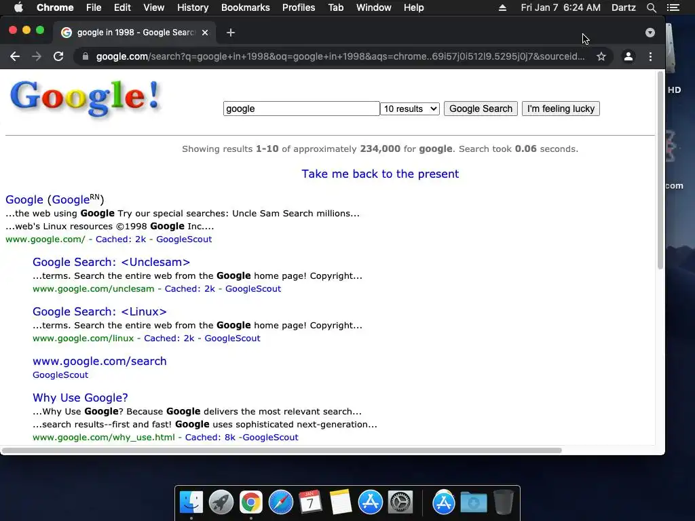Open Calendar from the Dock
695x521 pixels.
(310, 502)
